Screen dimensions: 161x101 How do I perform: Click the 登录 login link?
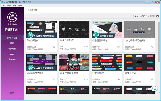point(12,93)
